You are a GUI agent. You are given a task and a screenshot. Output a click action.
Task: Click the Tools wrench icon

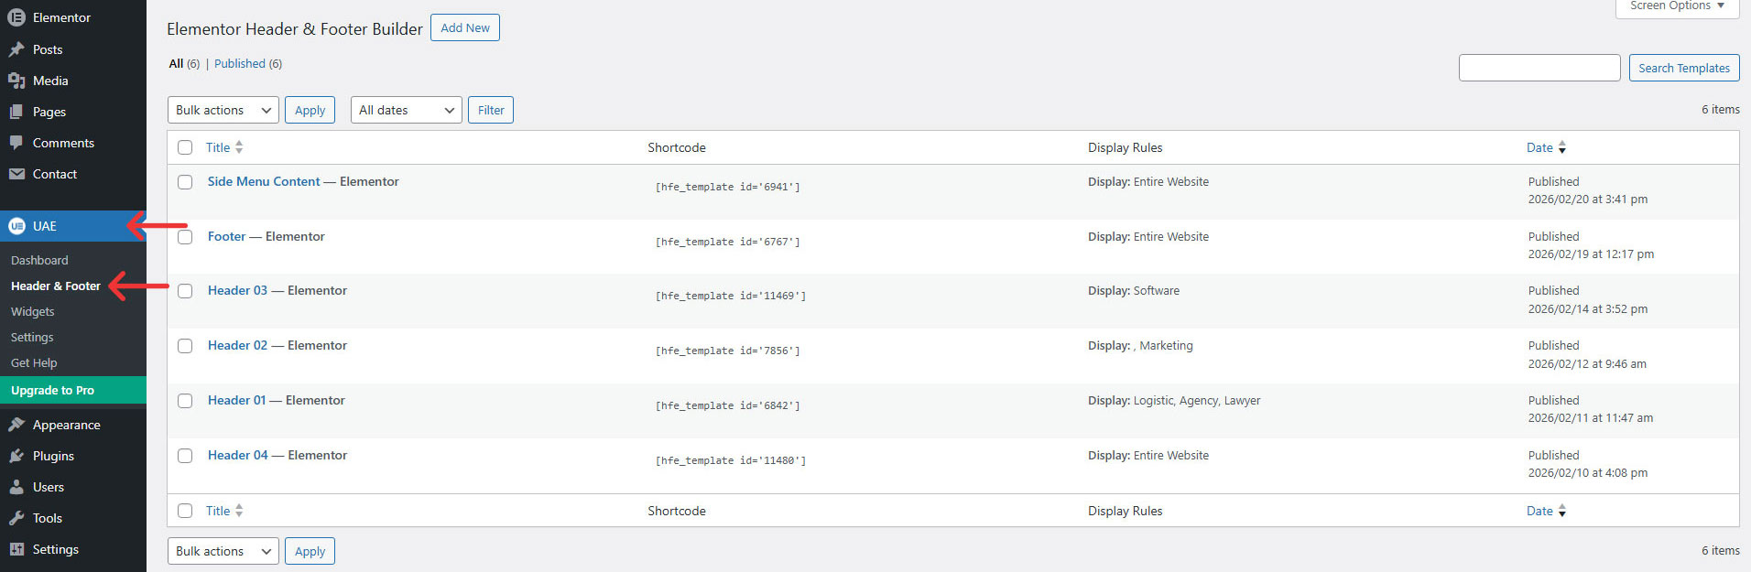coord(16,518)
